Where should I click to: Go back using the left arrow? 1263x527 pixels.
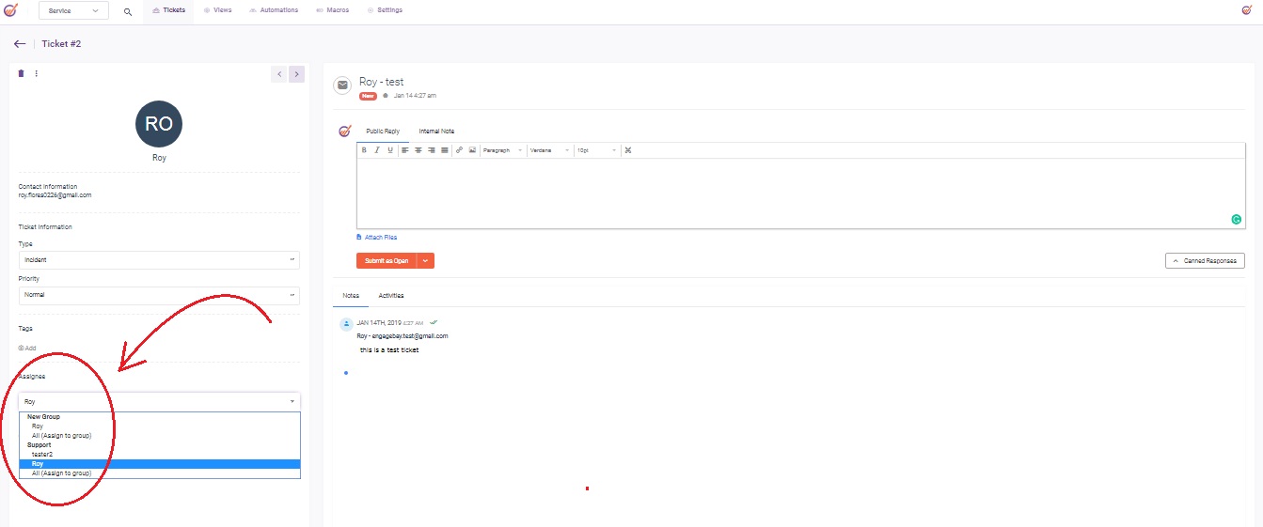[x=20, y=44]
